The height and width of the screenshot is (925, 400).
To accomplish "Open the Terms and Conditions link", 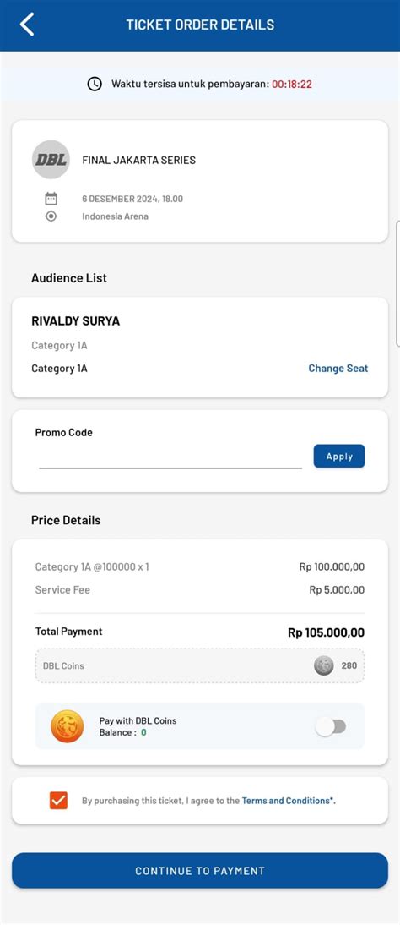I will 289,801.
